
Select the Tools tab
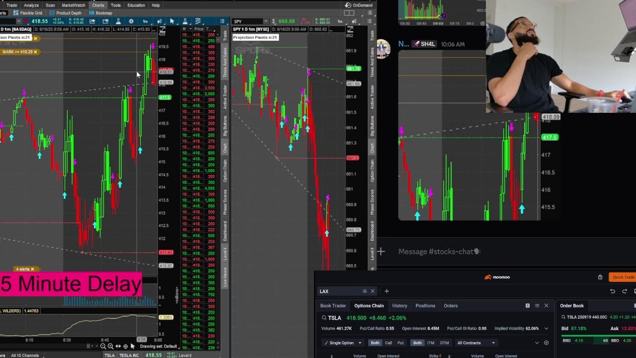coord(116,5)
